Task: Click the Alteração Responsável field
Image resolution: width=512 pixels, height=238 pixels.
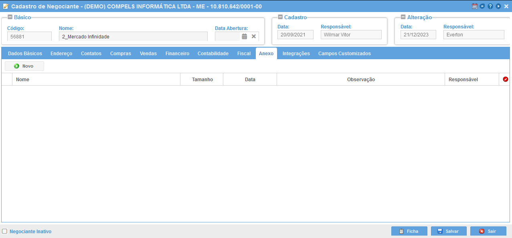Action: pyautogui.click(x=474, y=35)
